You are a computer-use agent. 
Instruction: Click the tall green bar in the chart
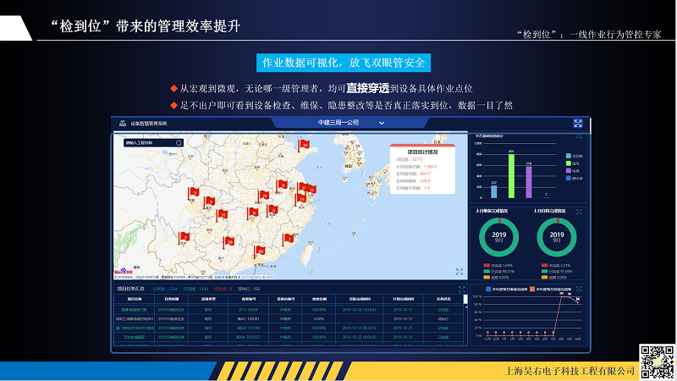point(511,175)
